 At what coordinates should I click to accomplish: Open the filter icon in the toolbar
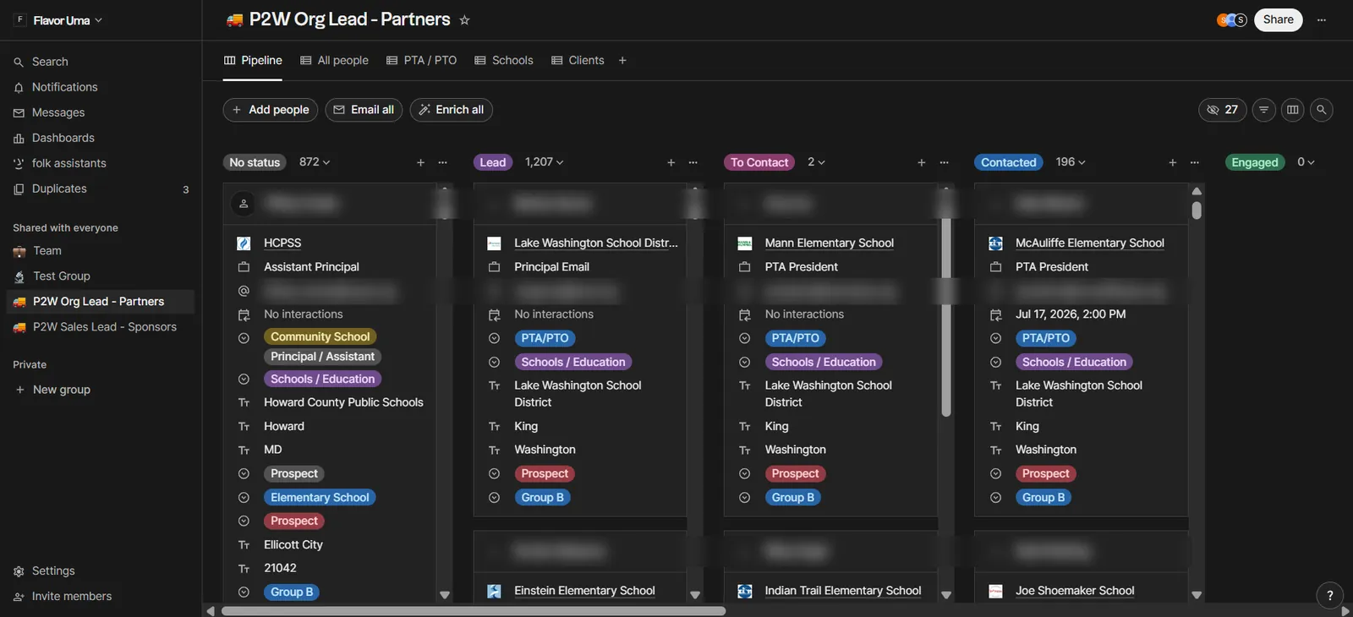click(x=1264, y=110)
